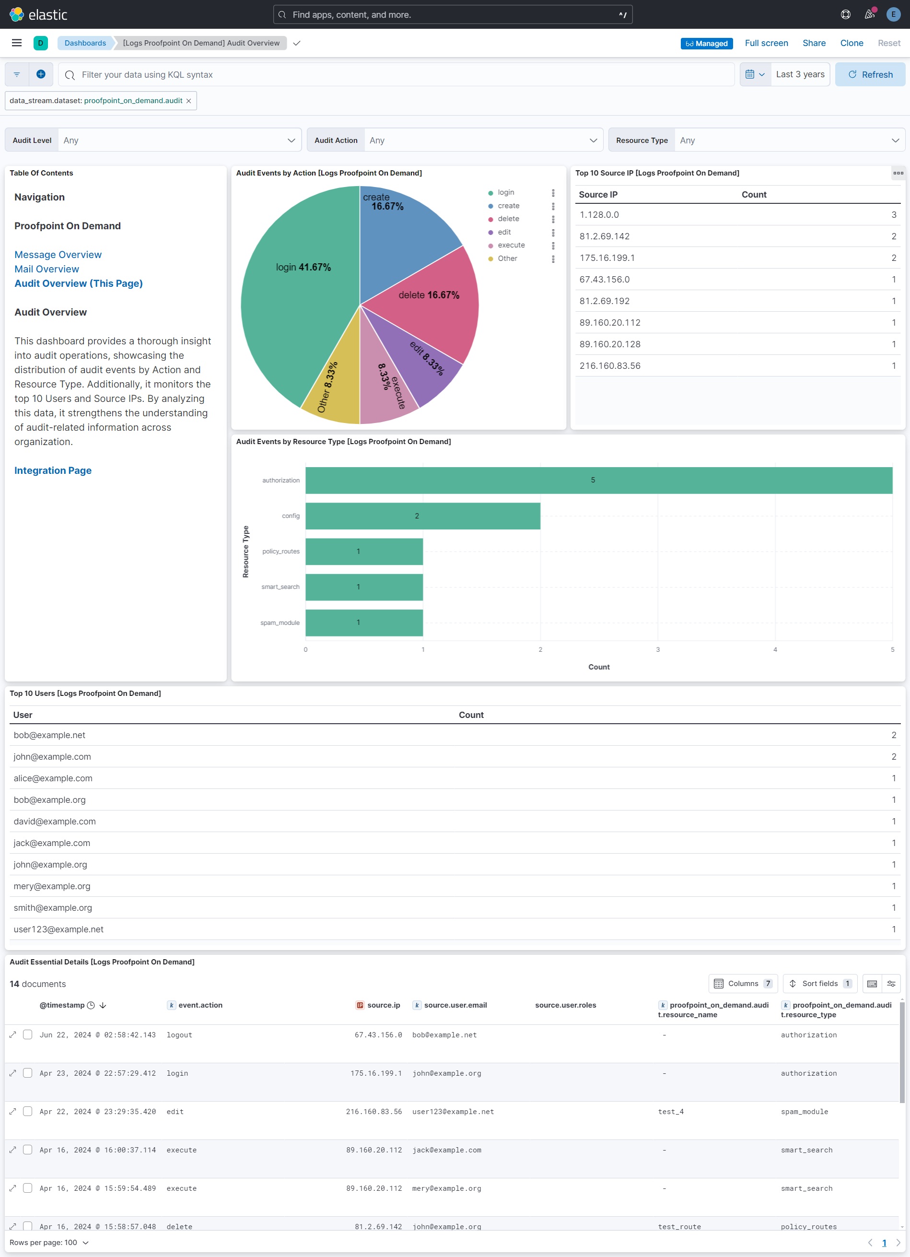Remove the data_stream.dataset filter pill
The width and height of the screenshot is (910, 1257).
pos(188,101)
